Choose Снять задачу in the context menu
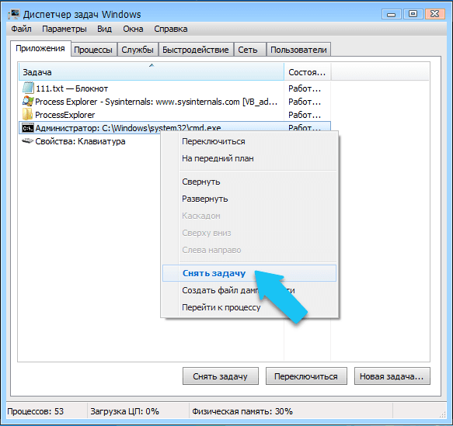 click(x=249, y=273)
